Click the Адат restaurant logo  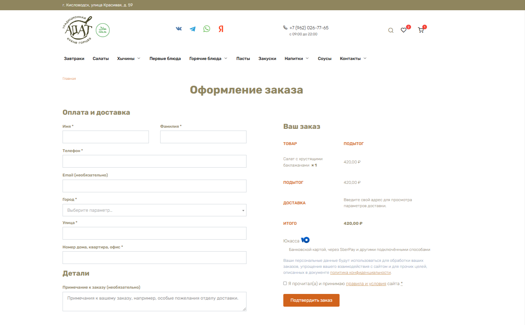77,30
